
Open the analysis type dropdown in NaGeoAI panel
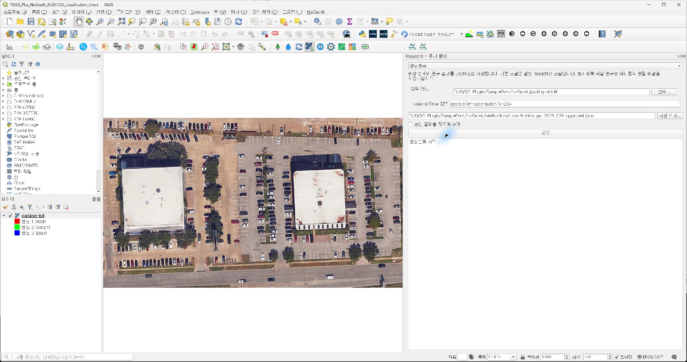(x=545, y=66)
